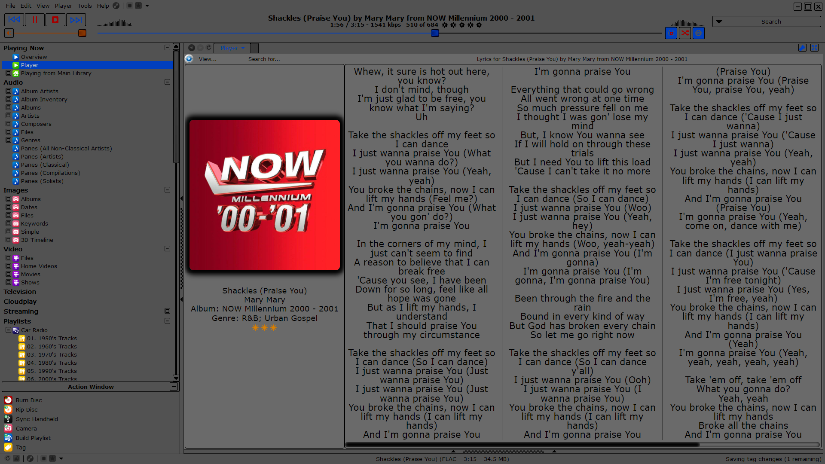
Task: Click the NOW Millennium album cover art
Action: pos(265,195)
